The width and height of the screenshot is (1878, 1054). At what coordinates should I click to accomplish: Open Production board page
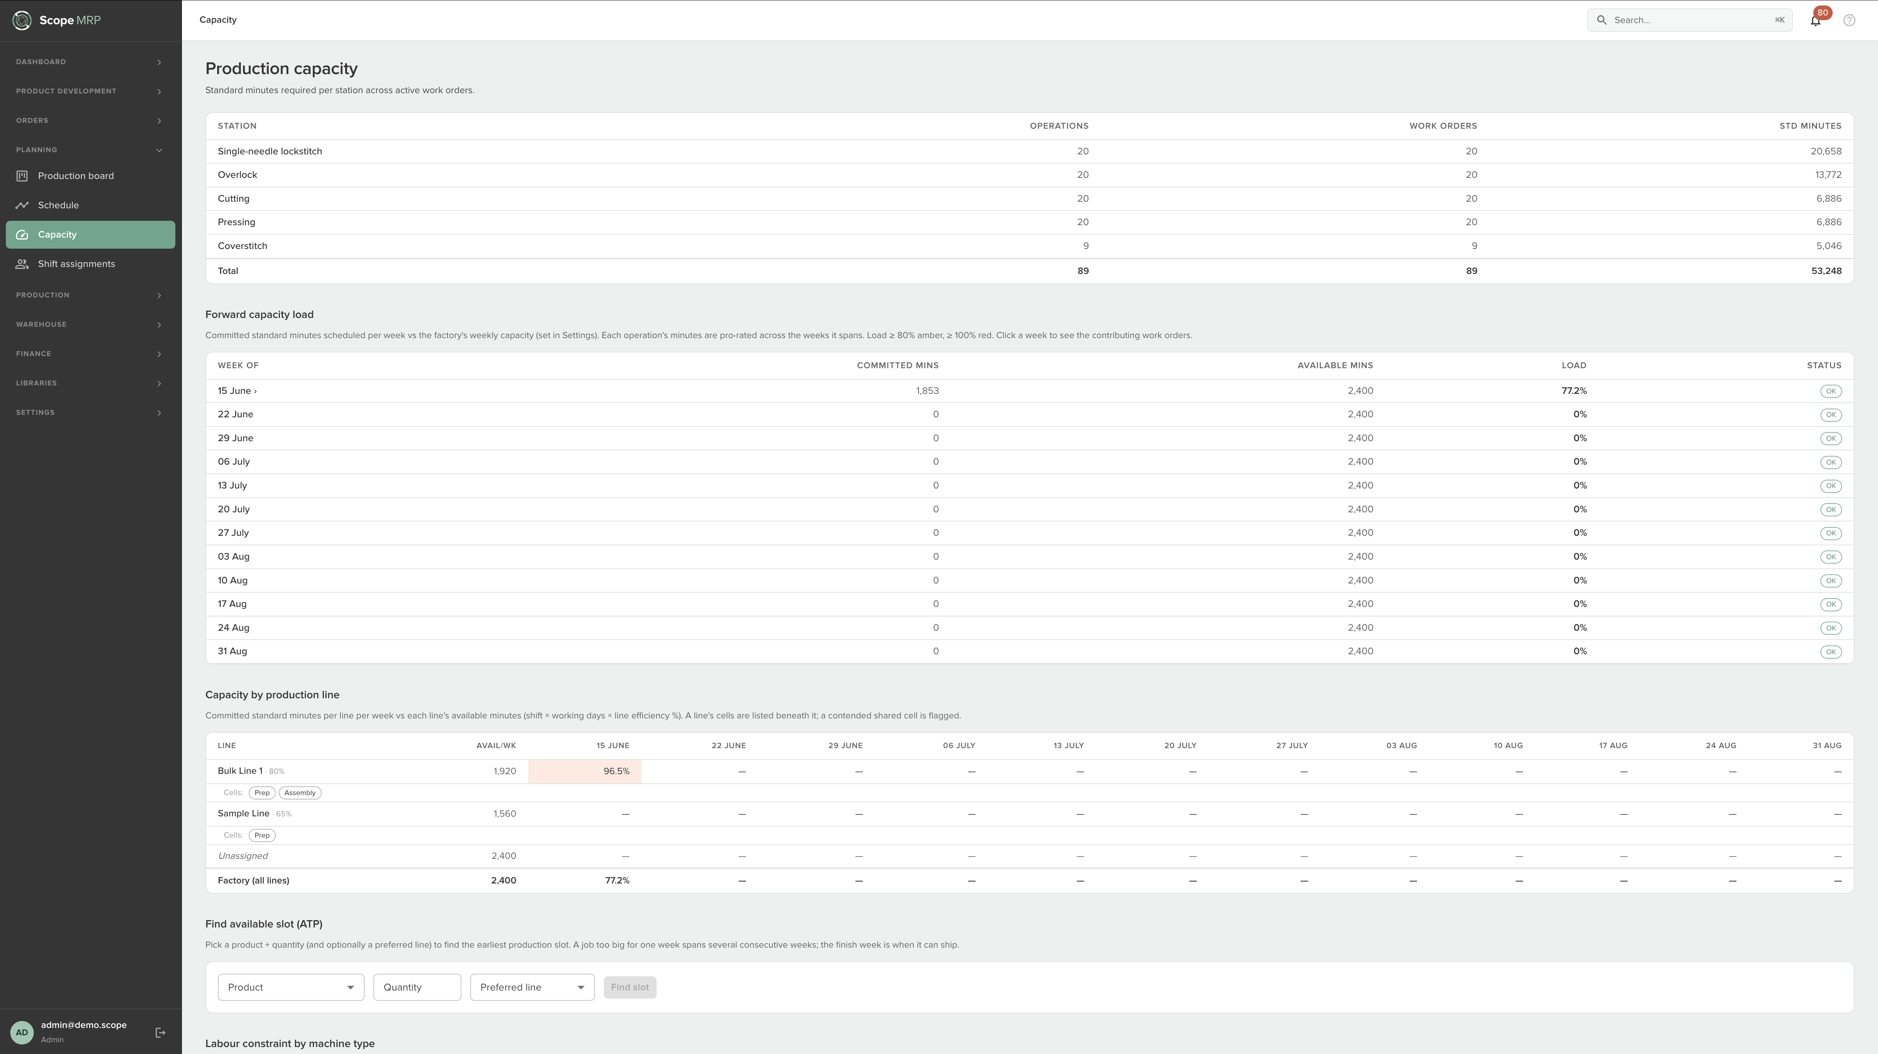click(x=90, y=176)
